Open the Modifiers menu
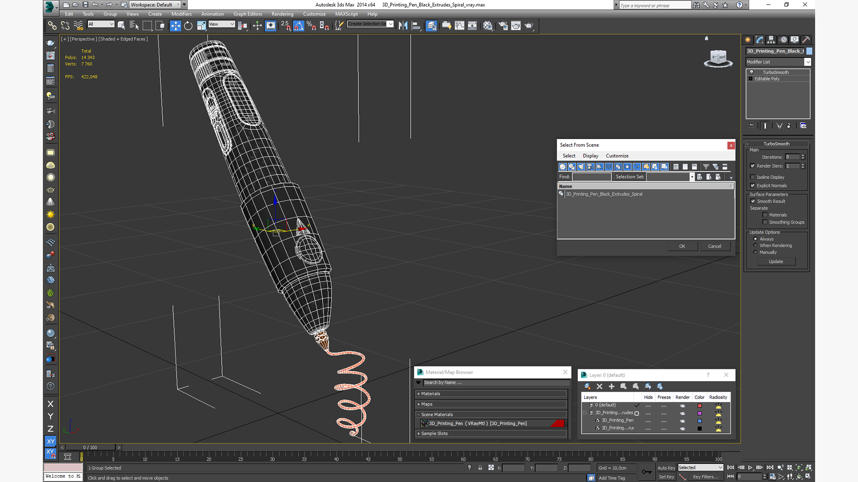858x482 pixels. 181,14
